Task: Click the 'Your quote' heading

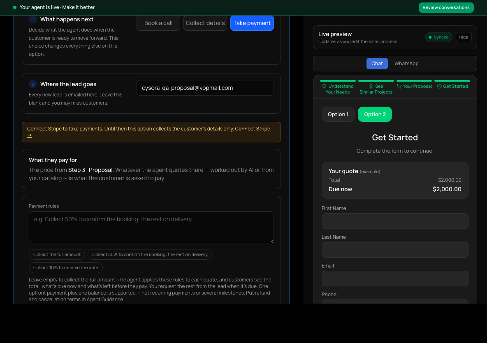Action: click(343, 171)
